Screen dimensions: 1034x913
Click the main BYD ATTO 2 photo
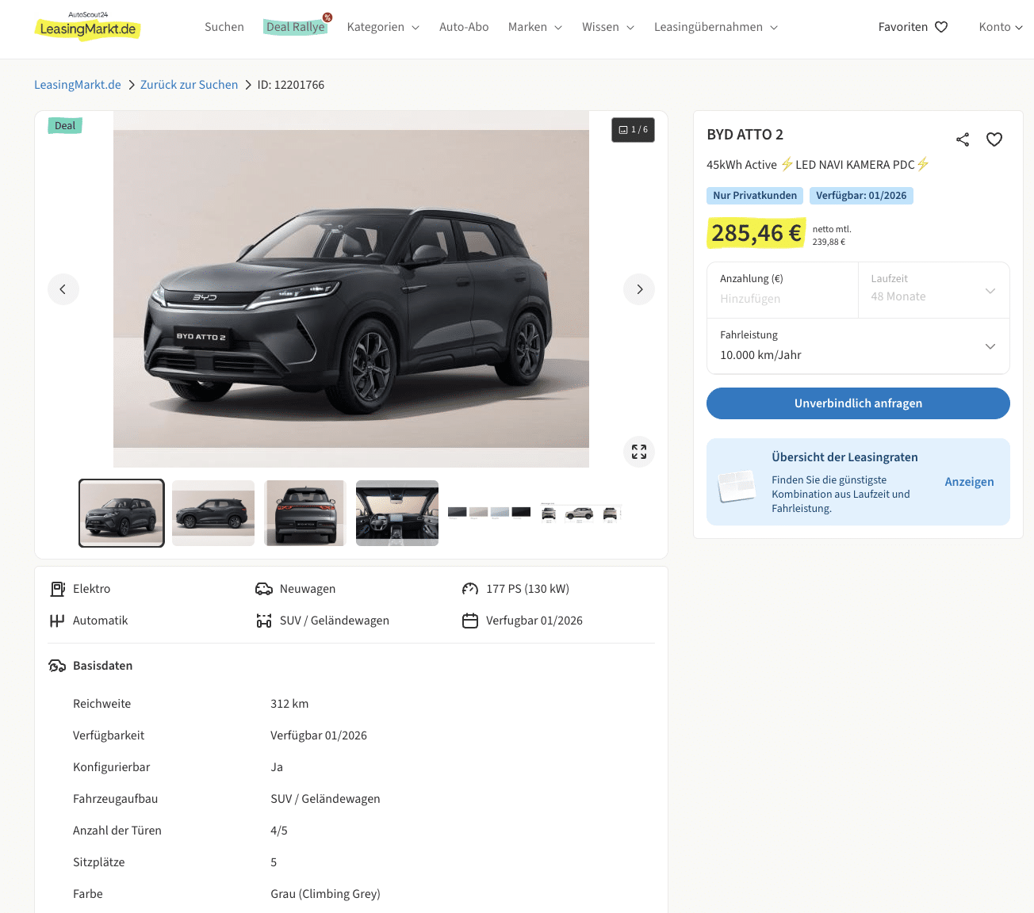click(351, 289)
